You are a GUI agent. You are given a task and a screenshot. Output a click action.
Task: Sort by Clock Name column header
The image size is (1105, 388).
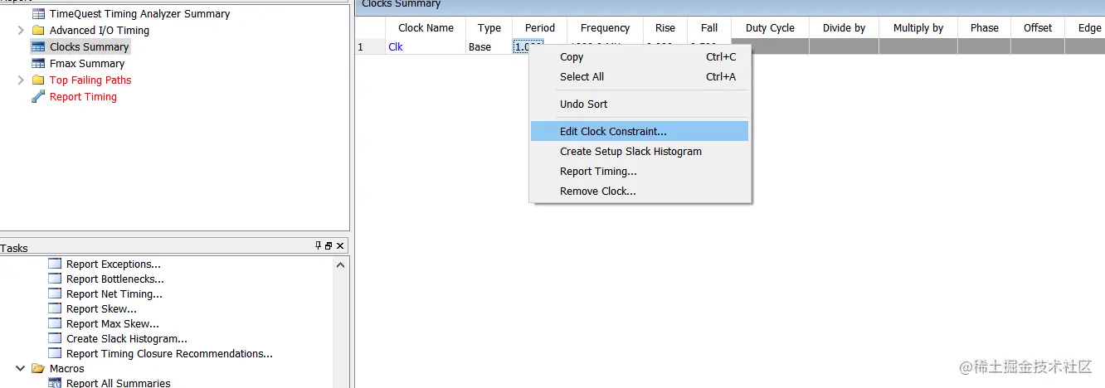coord(426,28)
